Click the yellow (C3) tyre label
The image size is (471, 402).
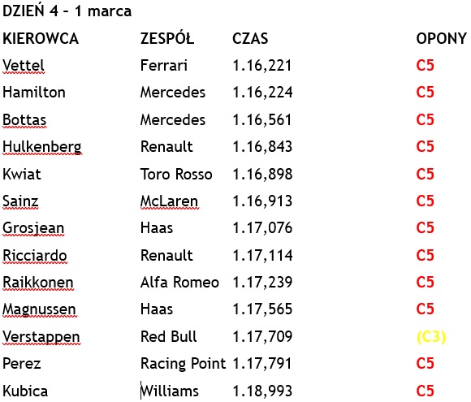[x=431, y=337]
